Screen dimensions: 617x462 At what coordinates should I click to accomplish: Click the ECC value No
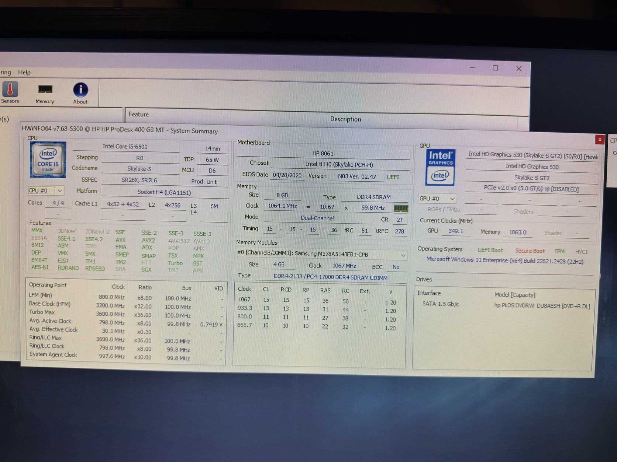point(396,267)
